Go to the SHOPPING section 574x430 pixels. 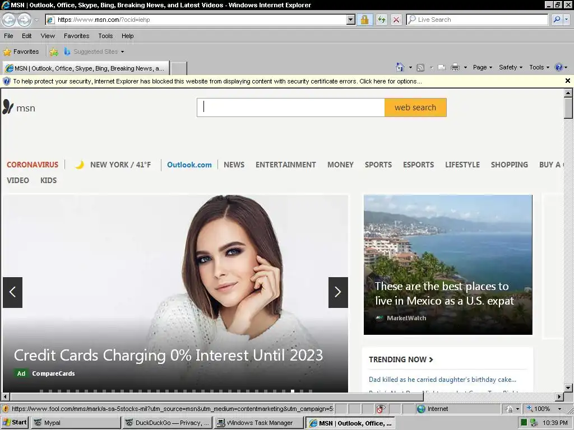tap(509, 165)
